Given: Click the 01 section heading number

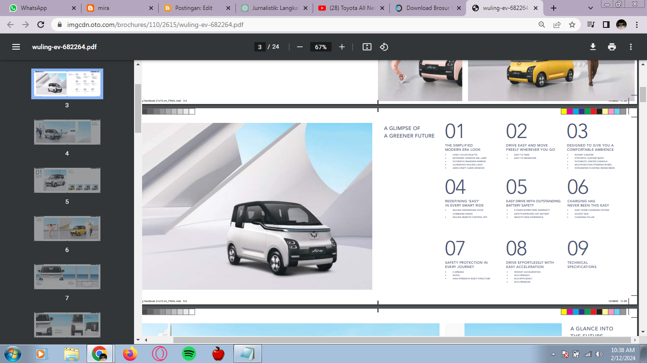Looking at the screenshot, I should (454, 131).
